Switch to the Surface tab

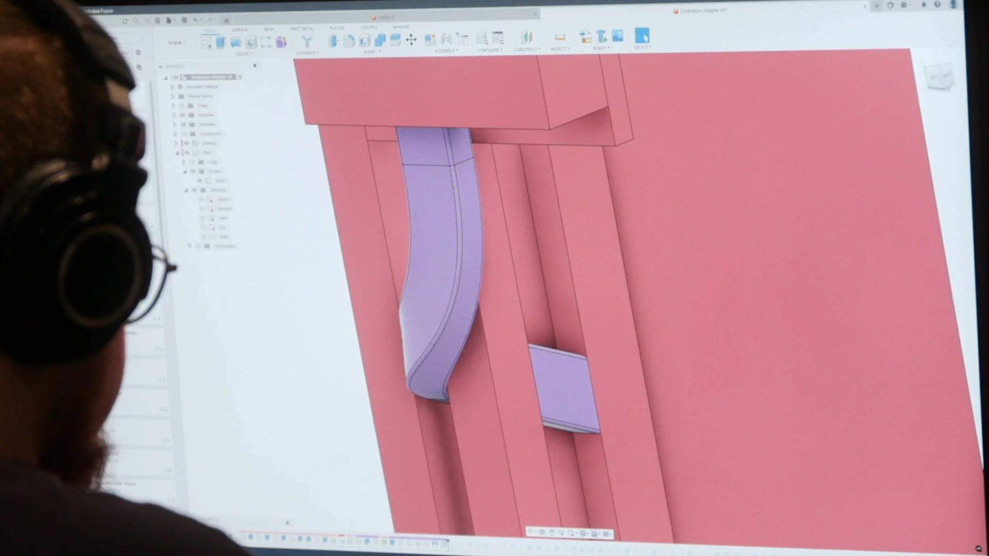[240, 30]
